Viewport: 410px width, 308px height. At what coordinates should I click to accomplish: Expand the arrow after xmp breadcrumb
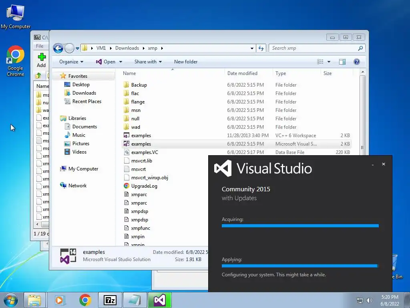162,48
